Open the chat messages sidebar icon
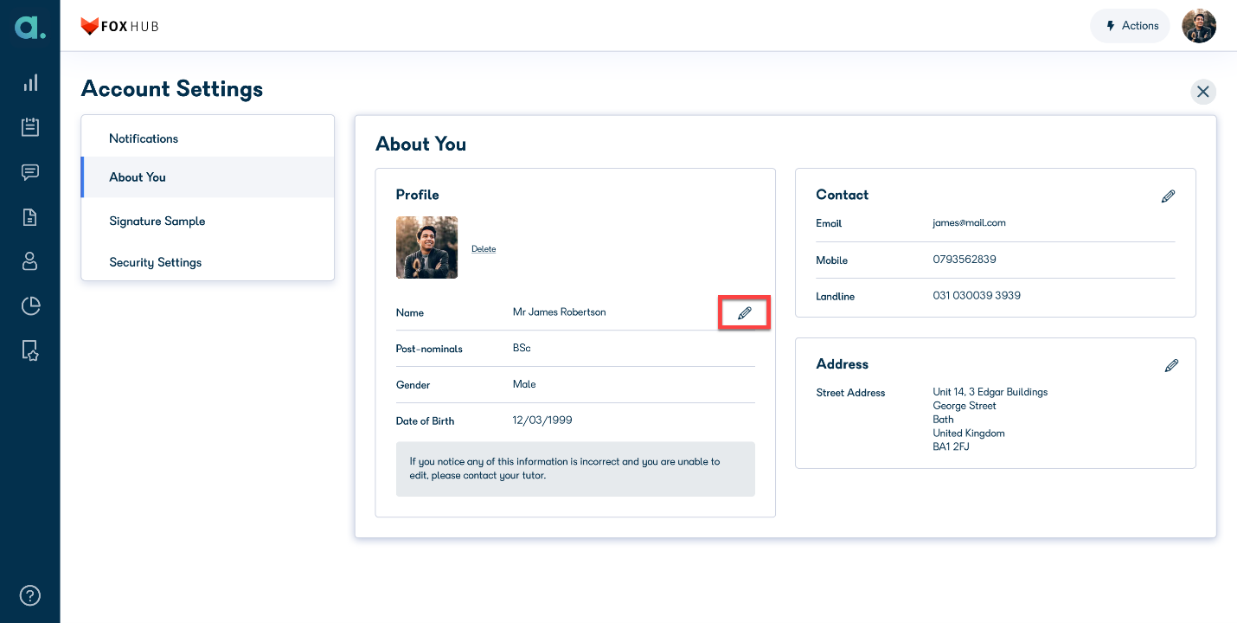This screenshot has width=1237, height=623. pyautogui.click(x=30, y=172)
